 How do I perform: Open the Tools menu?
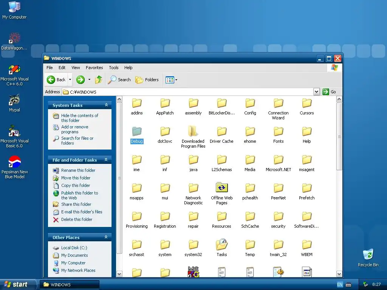point(113,68)
